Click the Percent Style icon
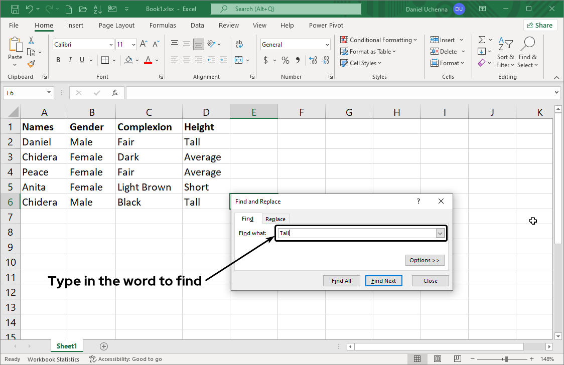This screenshot has height=365, width=564. point(285,60)
